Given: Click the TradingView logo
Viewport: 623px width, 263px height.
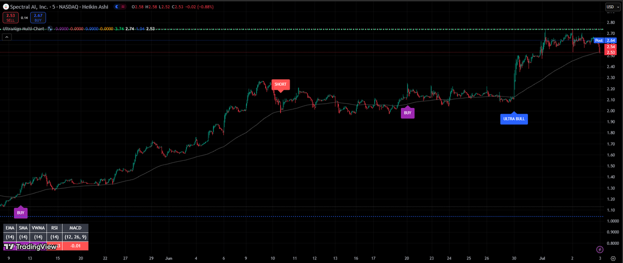Looking at the screenshot, I should (x=30, y=246).
